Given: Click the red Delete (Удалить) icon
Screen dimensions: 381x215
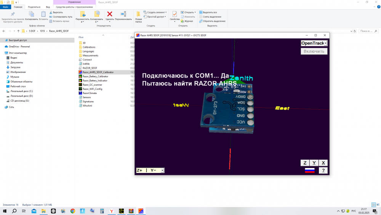Looking at the screenshot, I should coord(110,14).
